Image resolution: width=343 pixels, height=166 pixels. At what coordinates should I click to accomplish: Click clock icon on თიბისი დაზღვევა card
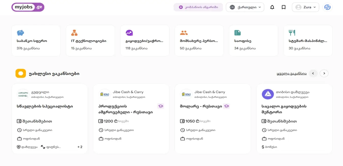coord(264,130)
